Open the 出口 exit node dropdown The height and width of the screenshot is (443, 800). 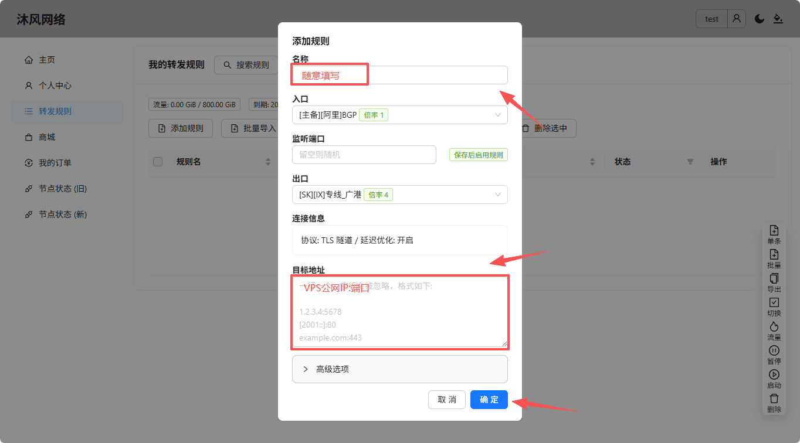(x=399, y=194)
